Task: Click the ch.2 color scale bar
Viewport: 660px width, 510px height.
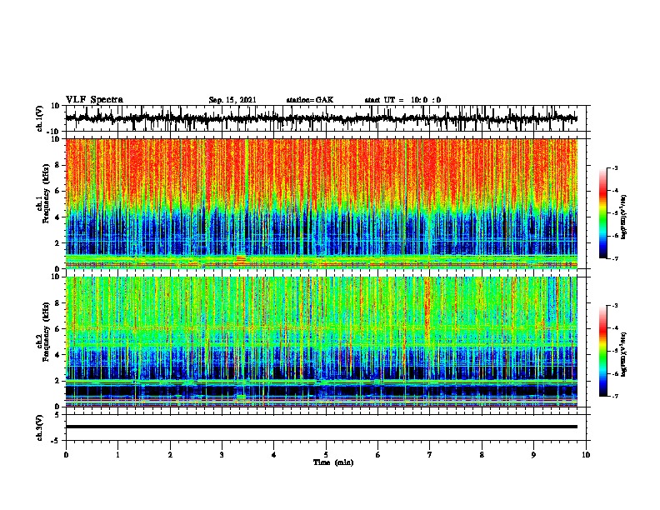Action: 603,351
